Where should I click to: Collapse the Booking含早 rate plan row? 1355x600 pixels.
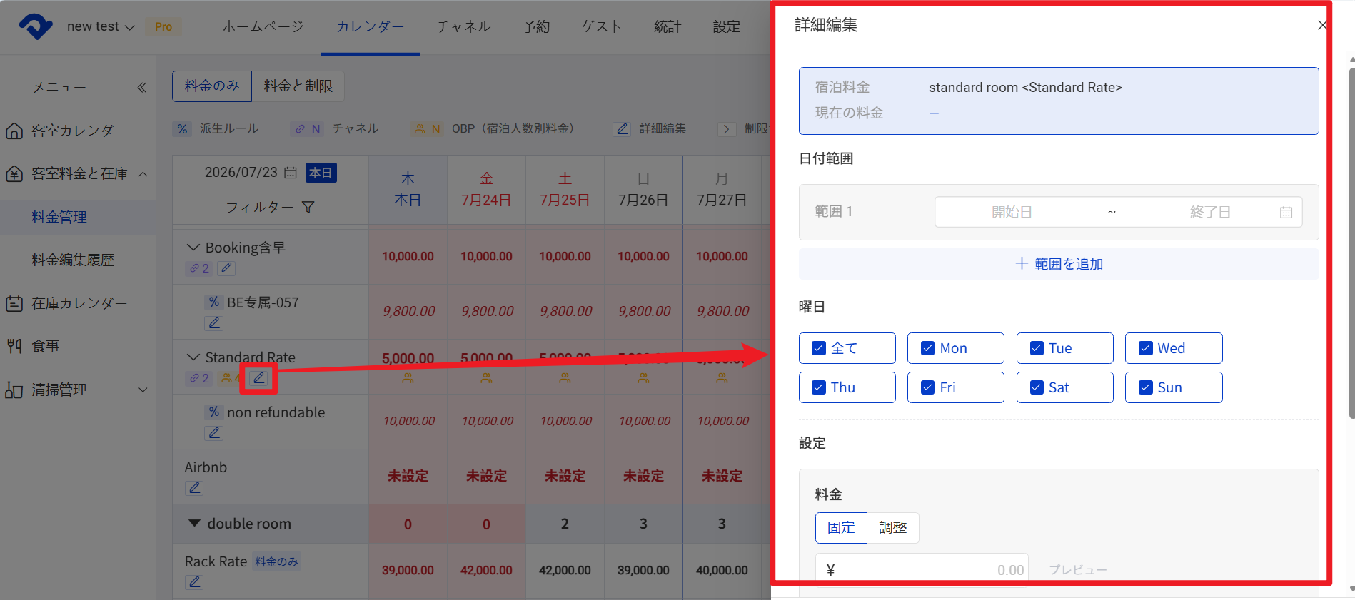point(193,247)
